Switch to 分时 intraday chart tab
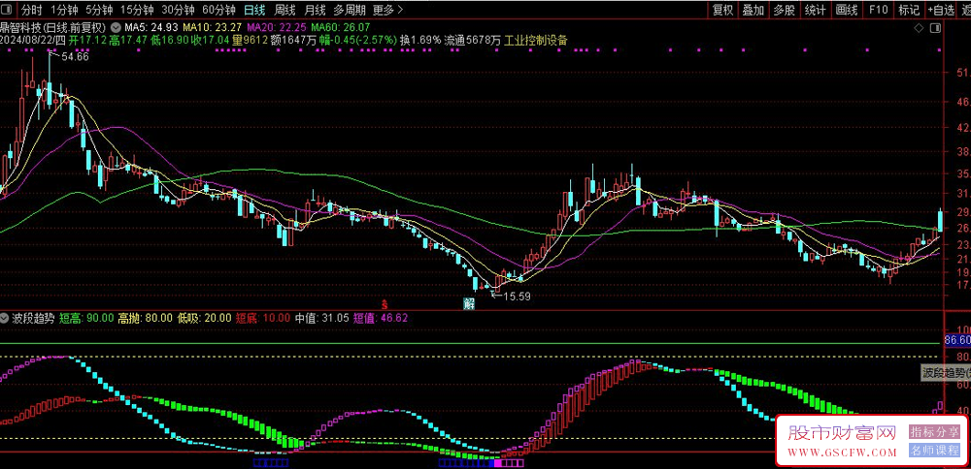Screen dimensions: 971x469 [32, 10]
